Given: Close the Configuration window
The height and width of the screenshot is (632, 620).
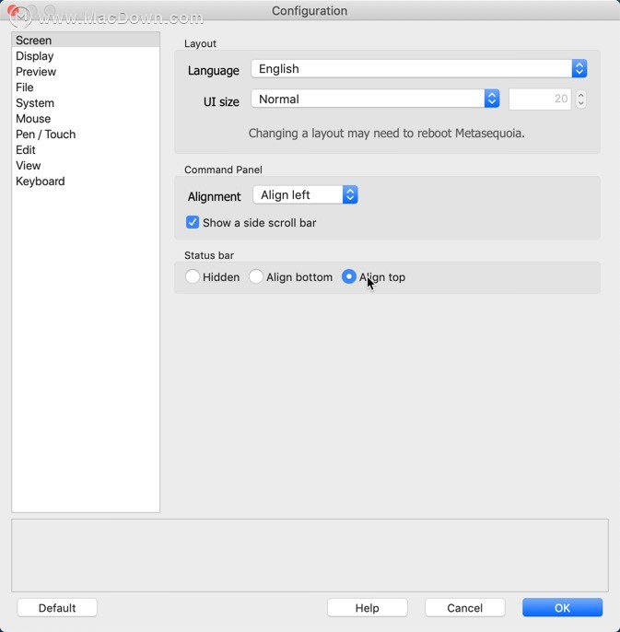Looking at the screenshot, I should tap(13, 10).
